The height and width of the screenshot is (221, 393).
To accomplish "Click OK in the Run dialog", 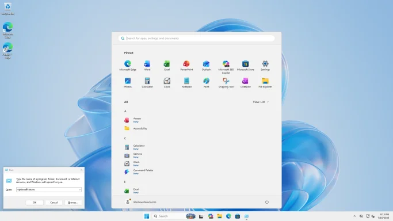I will 35,203.
